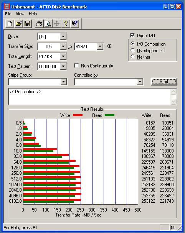The width and height of the screenshot is (185, 233).
Task: Click inside the Description text box
Action: pyautogui.click(x=89, y=97)
